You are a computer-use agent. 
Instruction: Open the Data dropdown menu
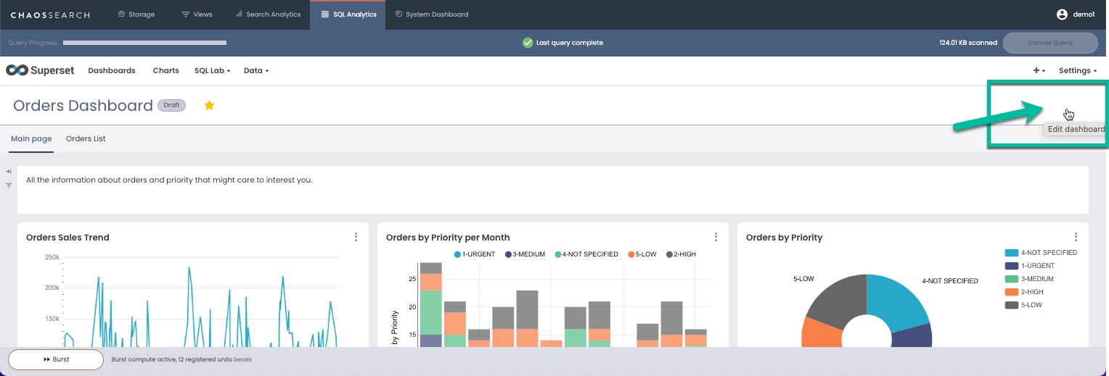tap(256, 70)
